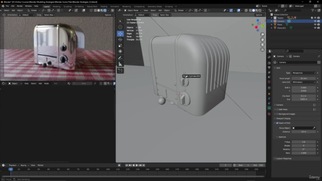Switch to the Shading workspace tab

(x=104, y=7)
